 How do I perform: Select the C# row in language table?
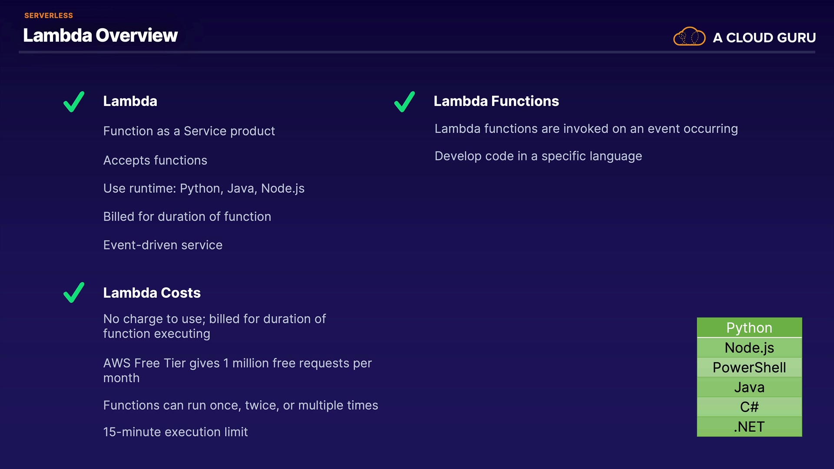coord(749,407)
